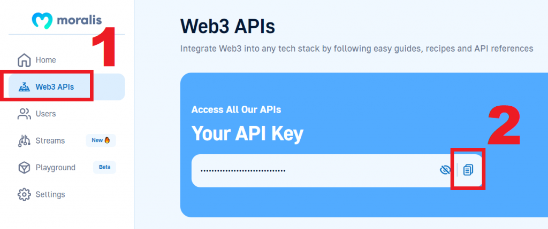Open Users via the people icon
The height and width of the screenshot is (229, 548).
tap(24, 114)
